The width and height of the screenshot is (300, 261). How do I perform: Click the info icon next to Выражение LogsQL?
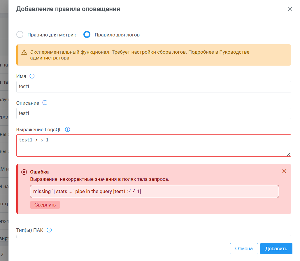(67, 129)
